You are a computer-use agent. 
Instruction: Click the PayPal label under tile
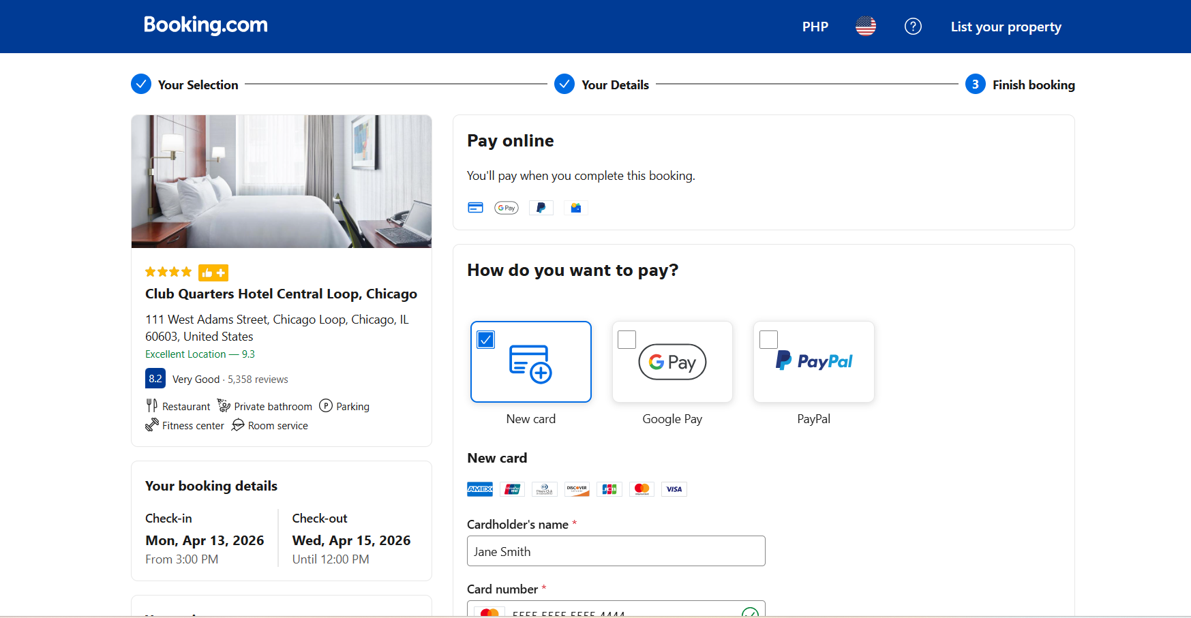coord(814,419)
